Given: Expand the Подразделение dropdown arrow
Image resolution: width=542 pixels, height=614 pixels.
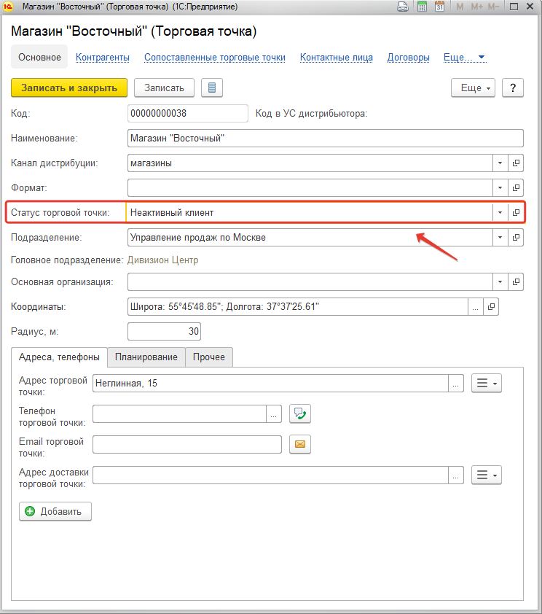Looking at the screenshot, I should tap(500, 237).
